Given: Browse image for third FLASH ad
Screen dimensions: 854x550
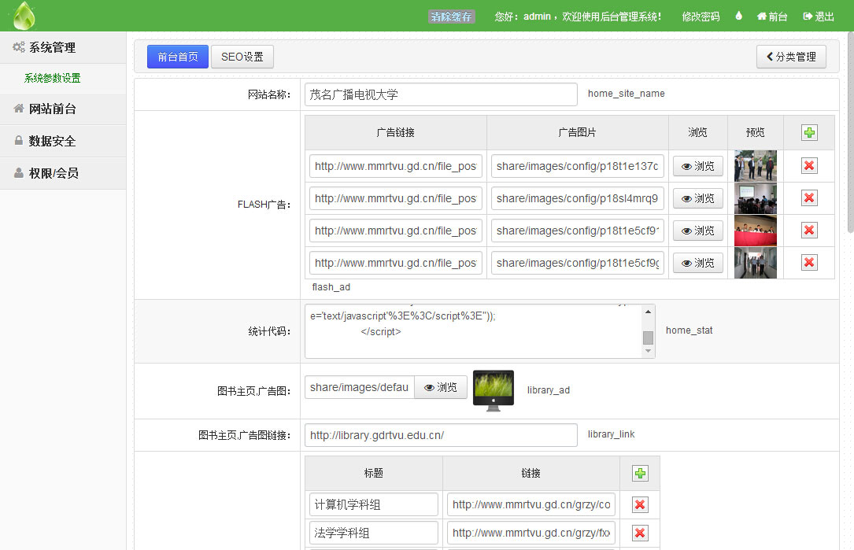Looking at the screenshot, I should pos(697,231).
